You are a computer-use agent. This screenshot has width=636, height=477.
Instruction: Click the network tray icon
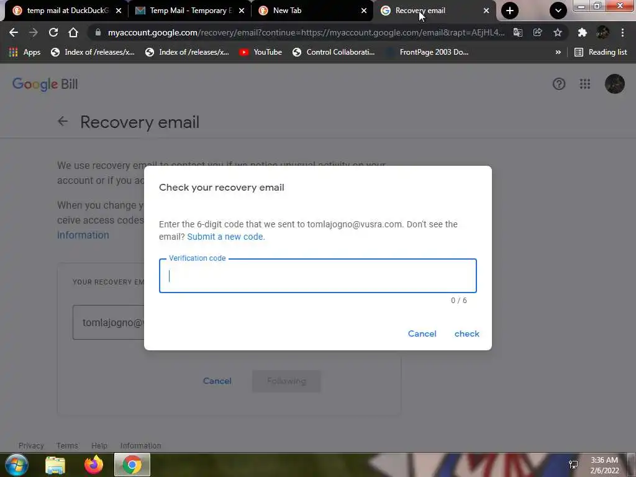573,465
